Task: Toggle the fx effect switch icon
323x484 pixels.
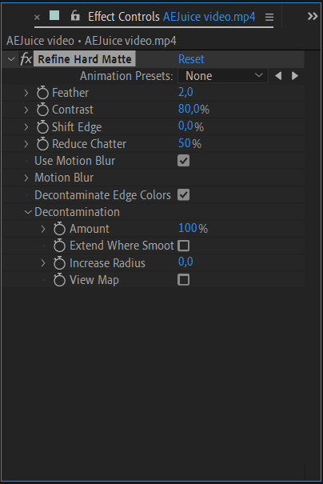Action: 26,58
